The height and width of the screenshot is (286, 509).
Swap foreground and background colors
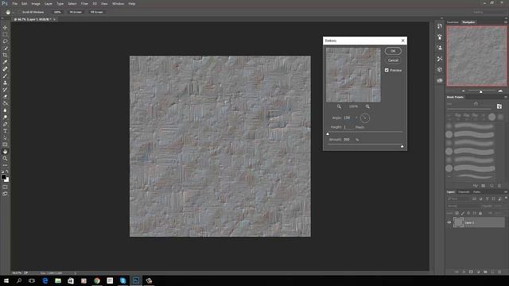(7, 172)
